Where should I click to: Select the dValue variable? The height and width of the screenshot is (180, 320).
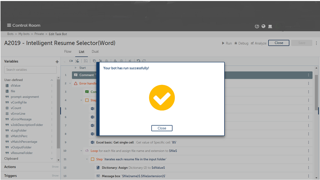[15, 85]
